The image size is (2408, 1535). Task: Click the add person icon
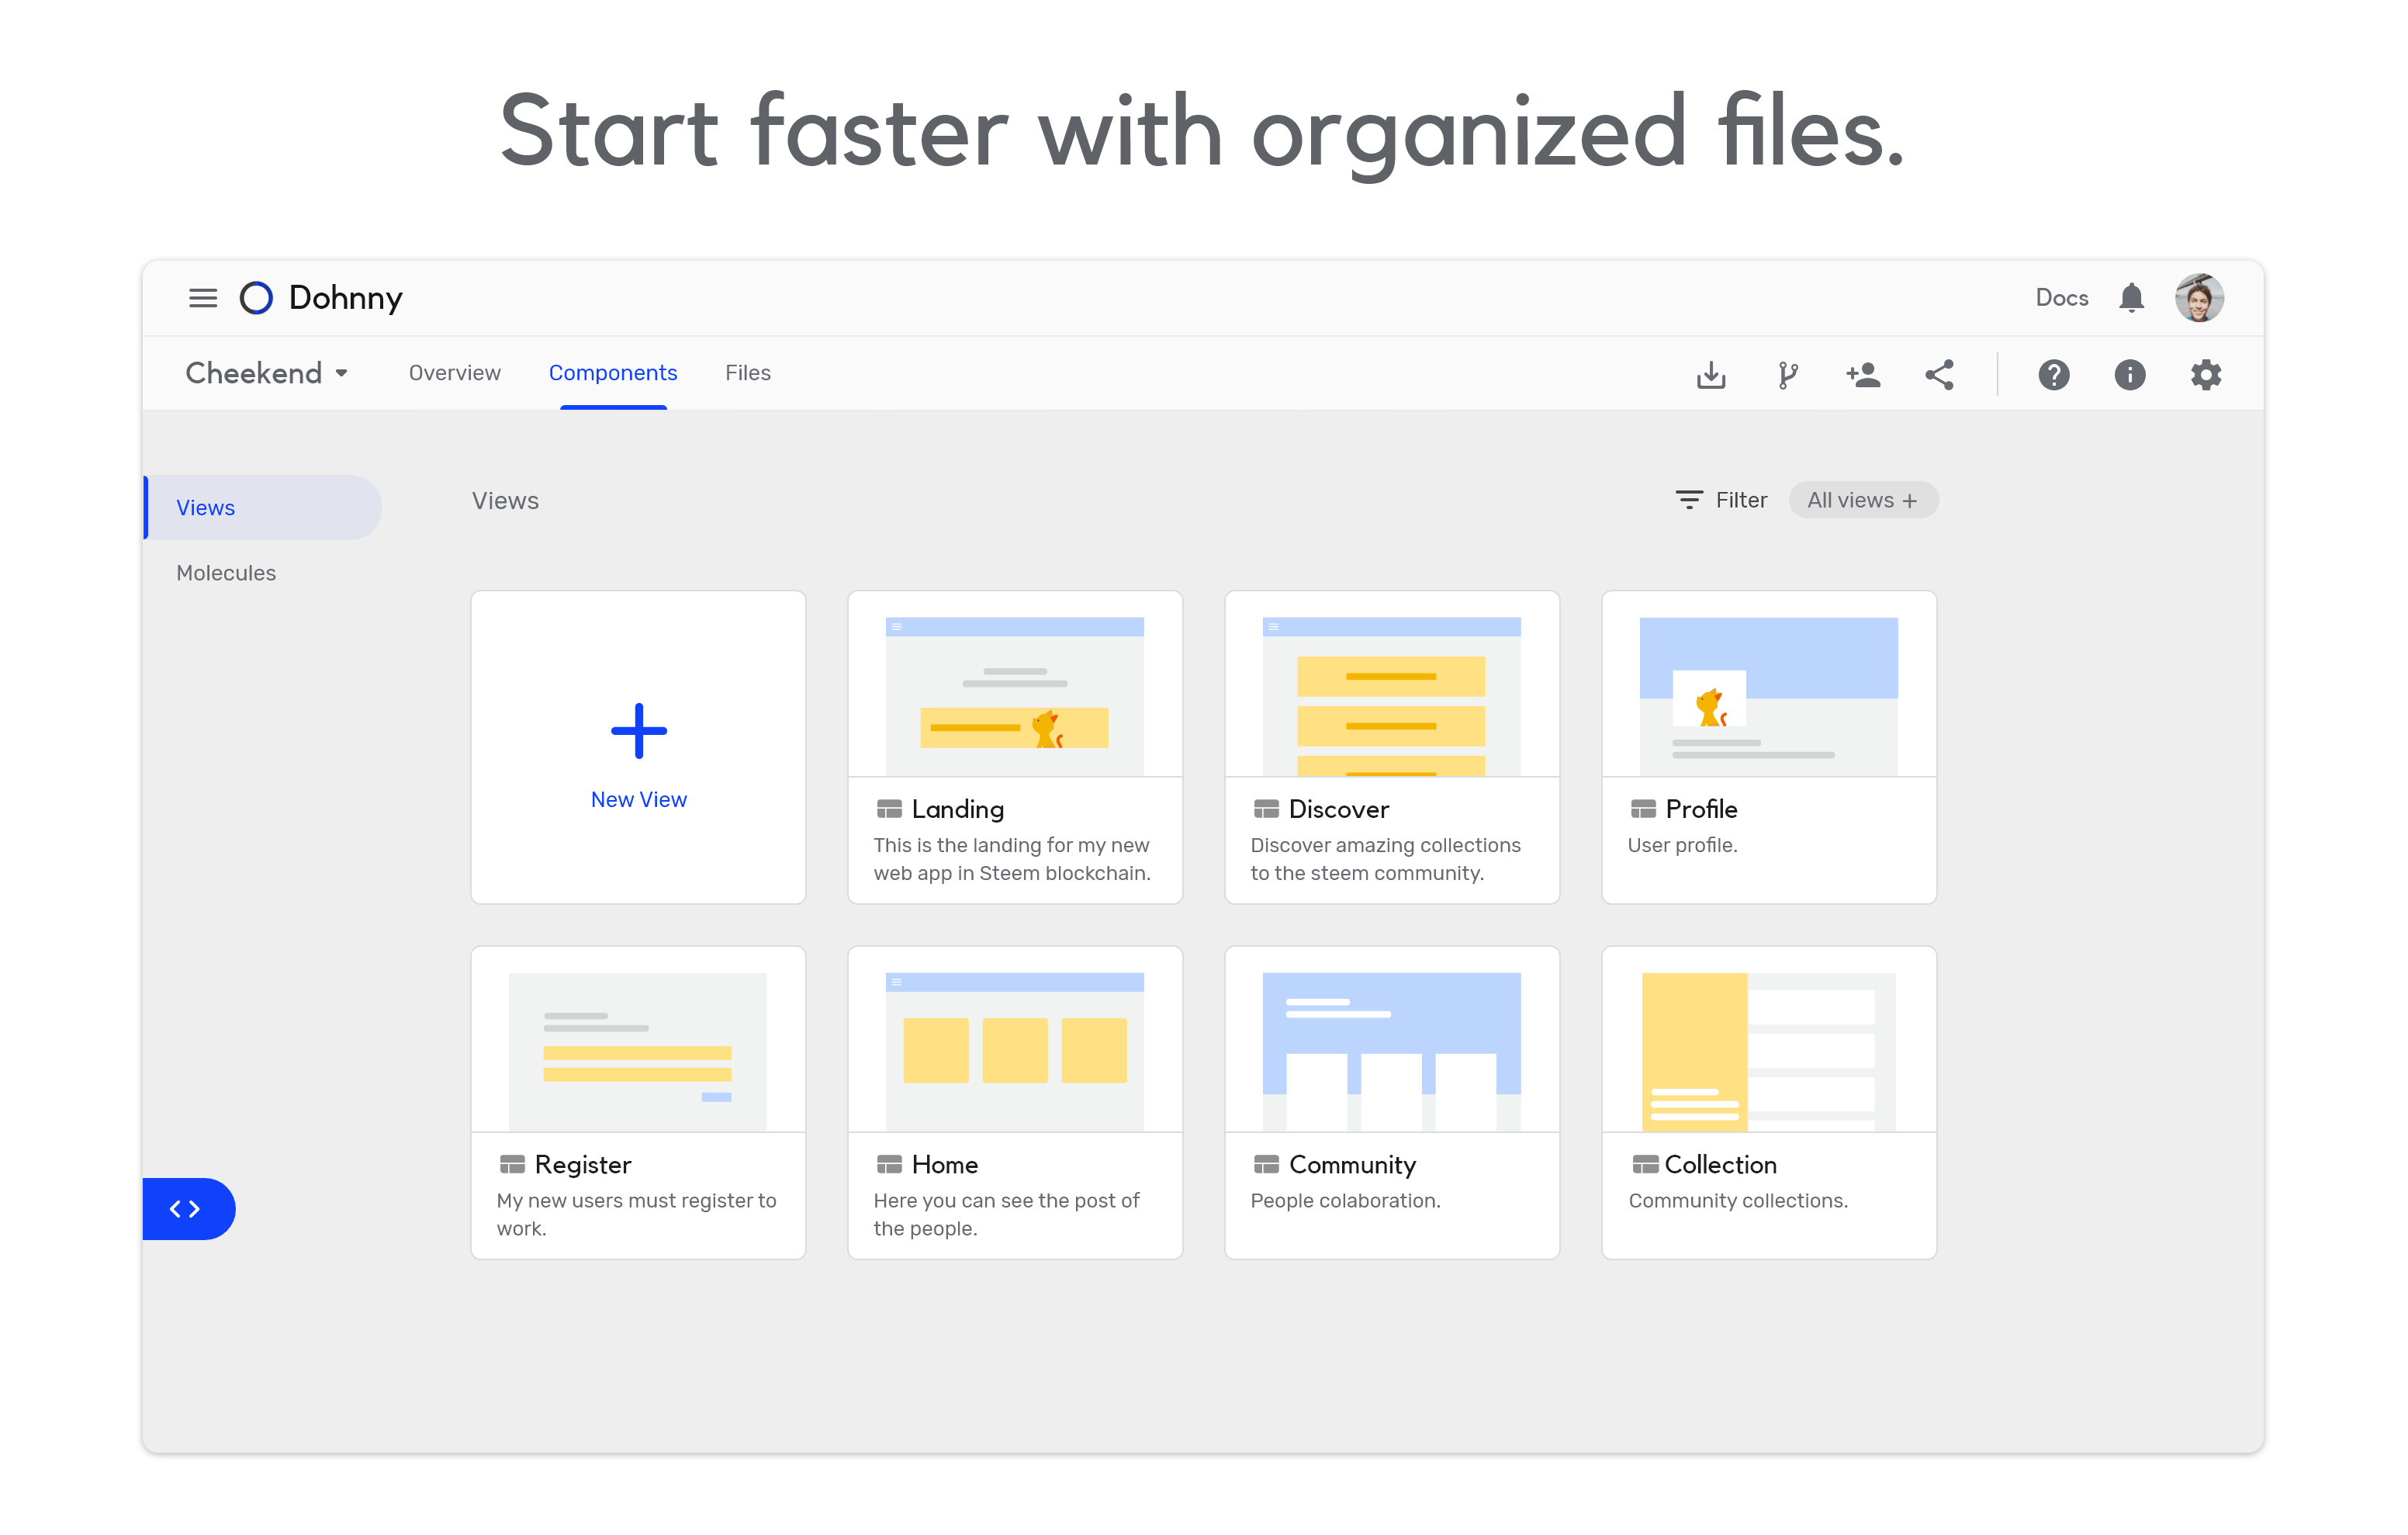(x=1863, y=374)
